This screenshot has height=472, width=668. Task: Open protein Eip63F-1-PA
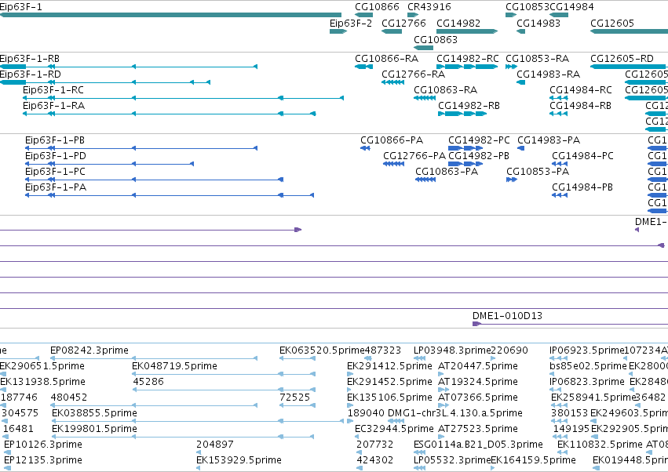(56, 187)
